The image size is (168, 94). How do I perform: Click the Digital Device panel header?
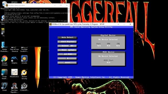pos(108,35)
